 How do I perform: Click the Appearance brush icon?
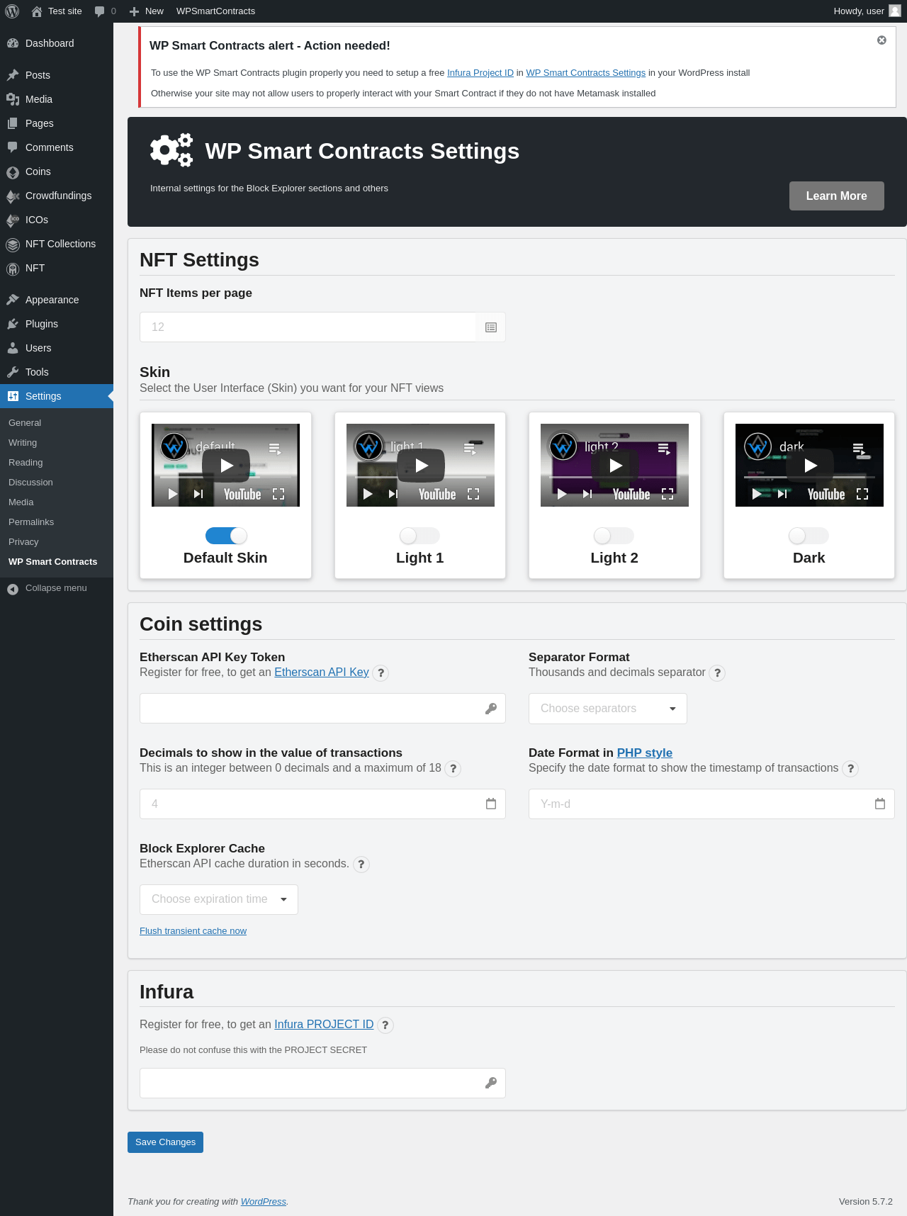pos(13,300)
